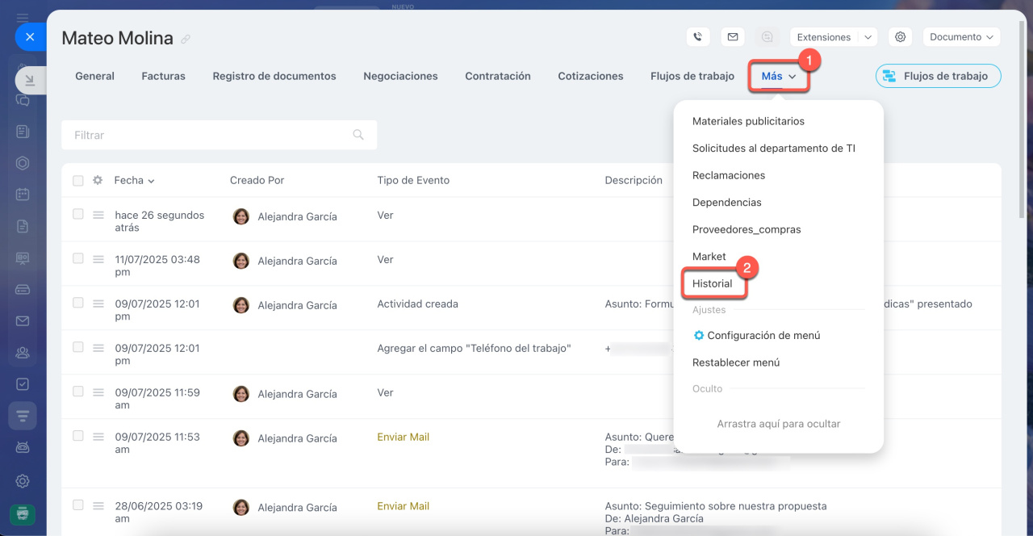The width and height of the screenshot is (1033, 536).
Task: Open the Tasks checkmark icon in the sidebar
Action: (23, 384)
